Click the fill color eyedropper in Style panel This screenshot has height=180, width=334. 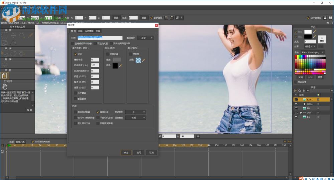point(315,32)
